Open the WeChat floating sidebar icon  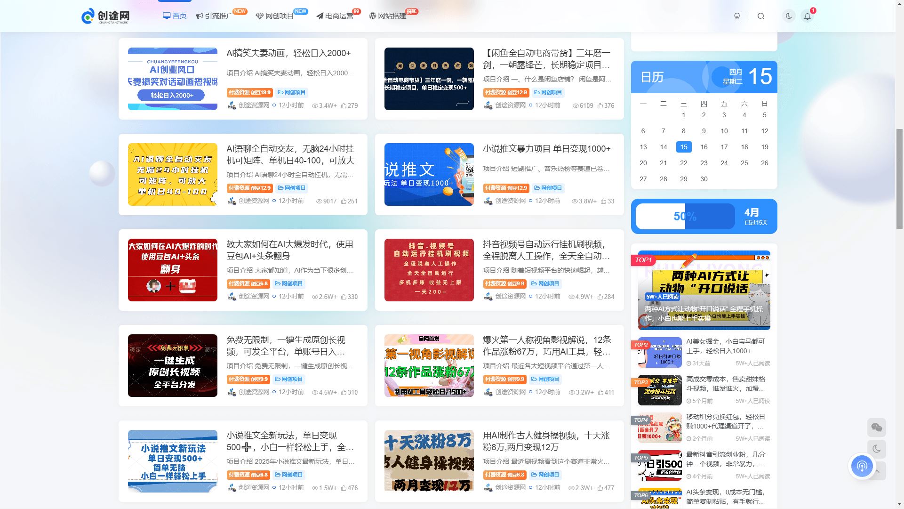click(876, 428)
